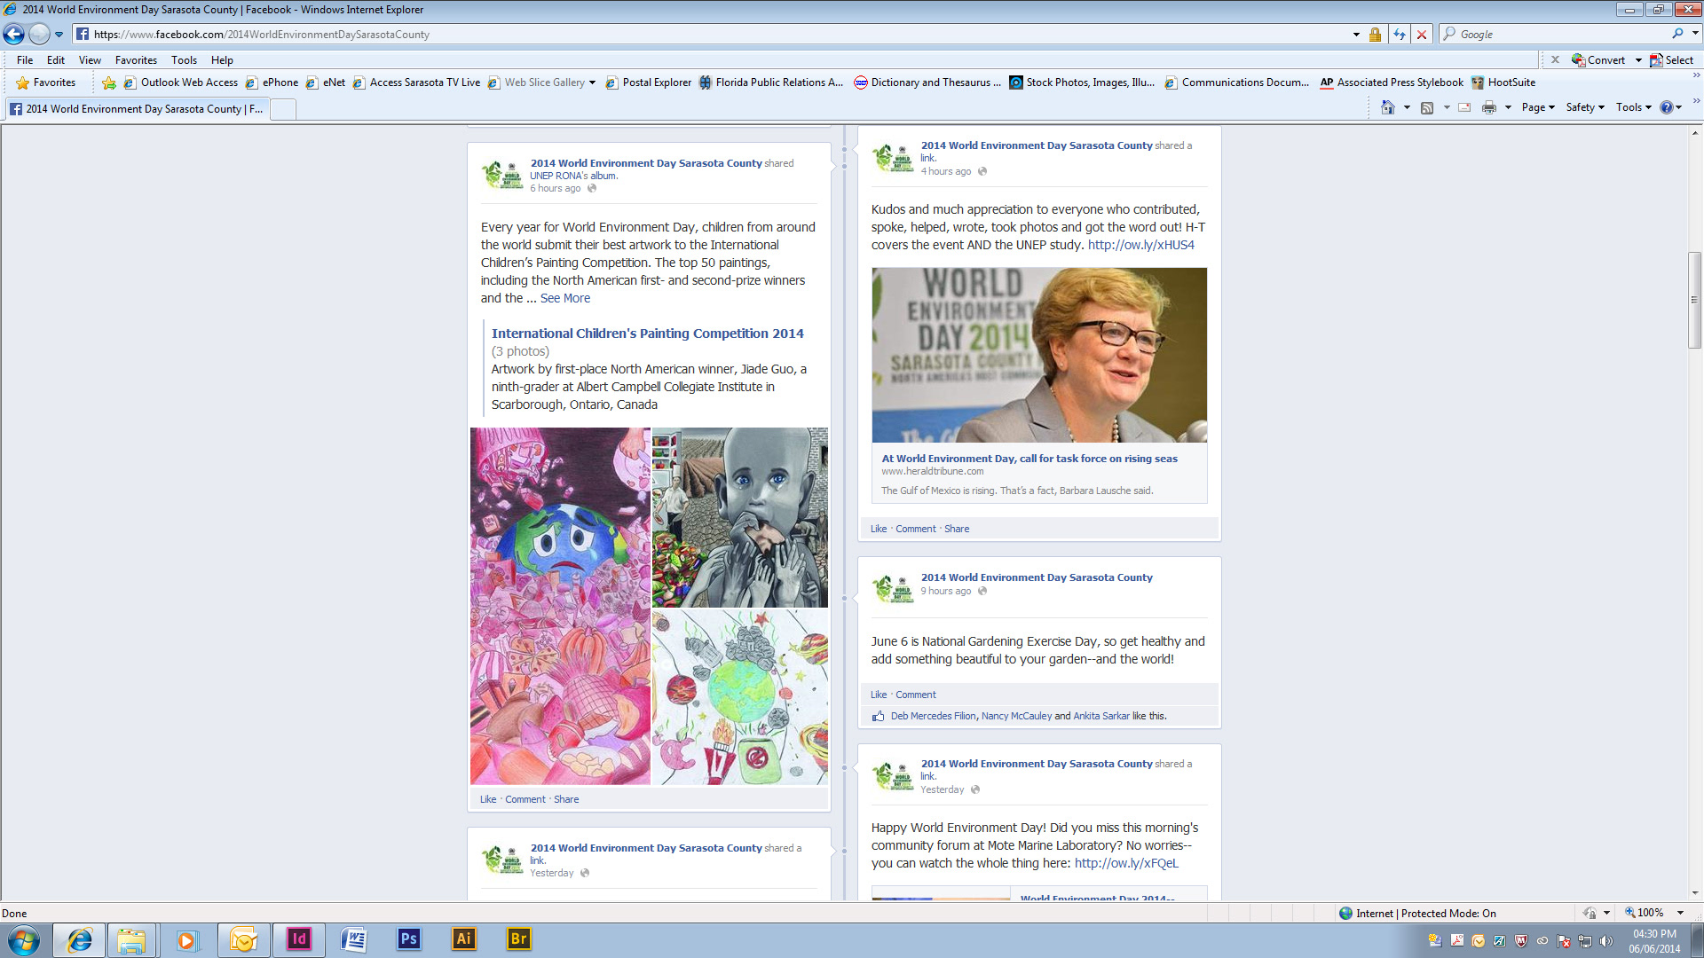Open the address bar autocomplete dropdown
Viewport: 1704px width, 958px height.
point(1356,35)
